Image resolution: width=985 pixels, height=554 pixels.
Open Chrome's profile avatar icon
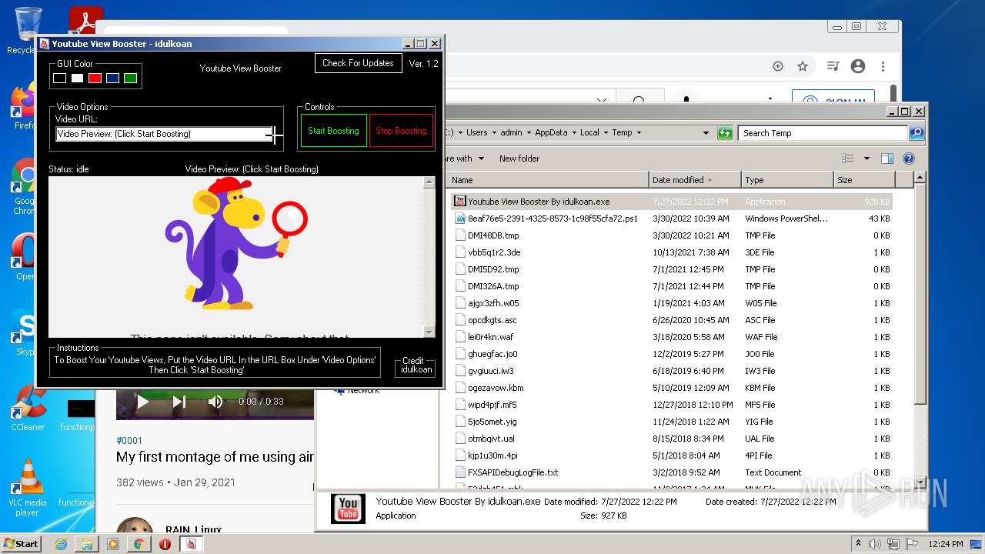[x=858, y=66]
